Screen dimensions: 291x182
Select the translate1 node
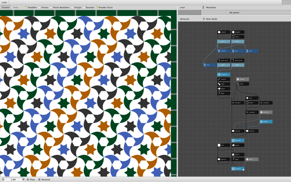pos(238,103)
